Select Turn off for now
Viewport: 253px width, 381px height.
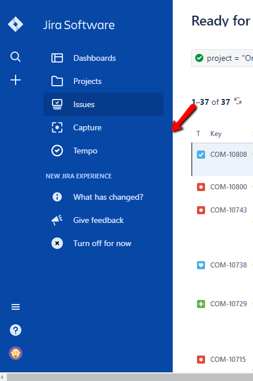point(103,243)
